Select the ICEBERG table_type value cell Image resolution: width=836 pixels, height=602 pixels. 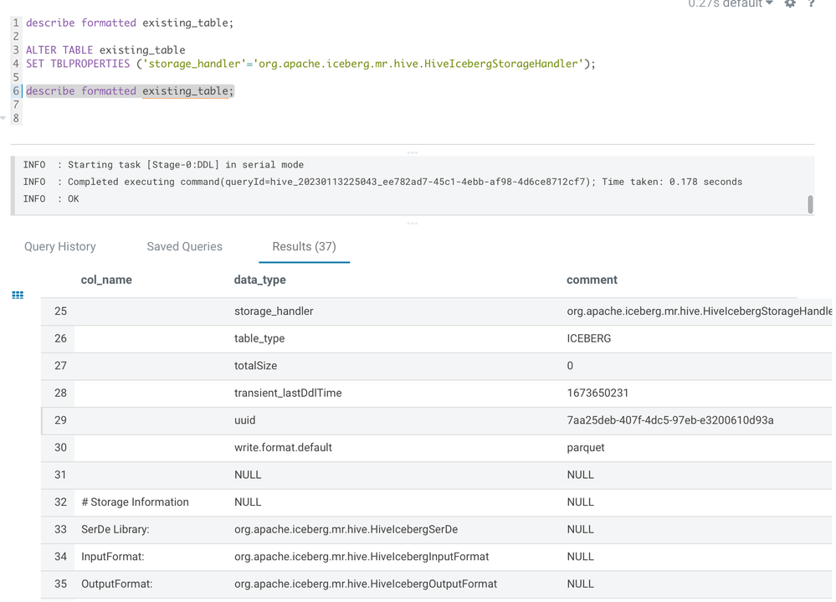(x=588, y=338)
